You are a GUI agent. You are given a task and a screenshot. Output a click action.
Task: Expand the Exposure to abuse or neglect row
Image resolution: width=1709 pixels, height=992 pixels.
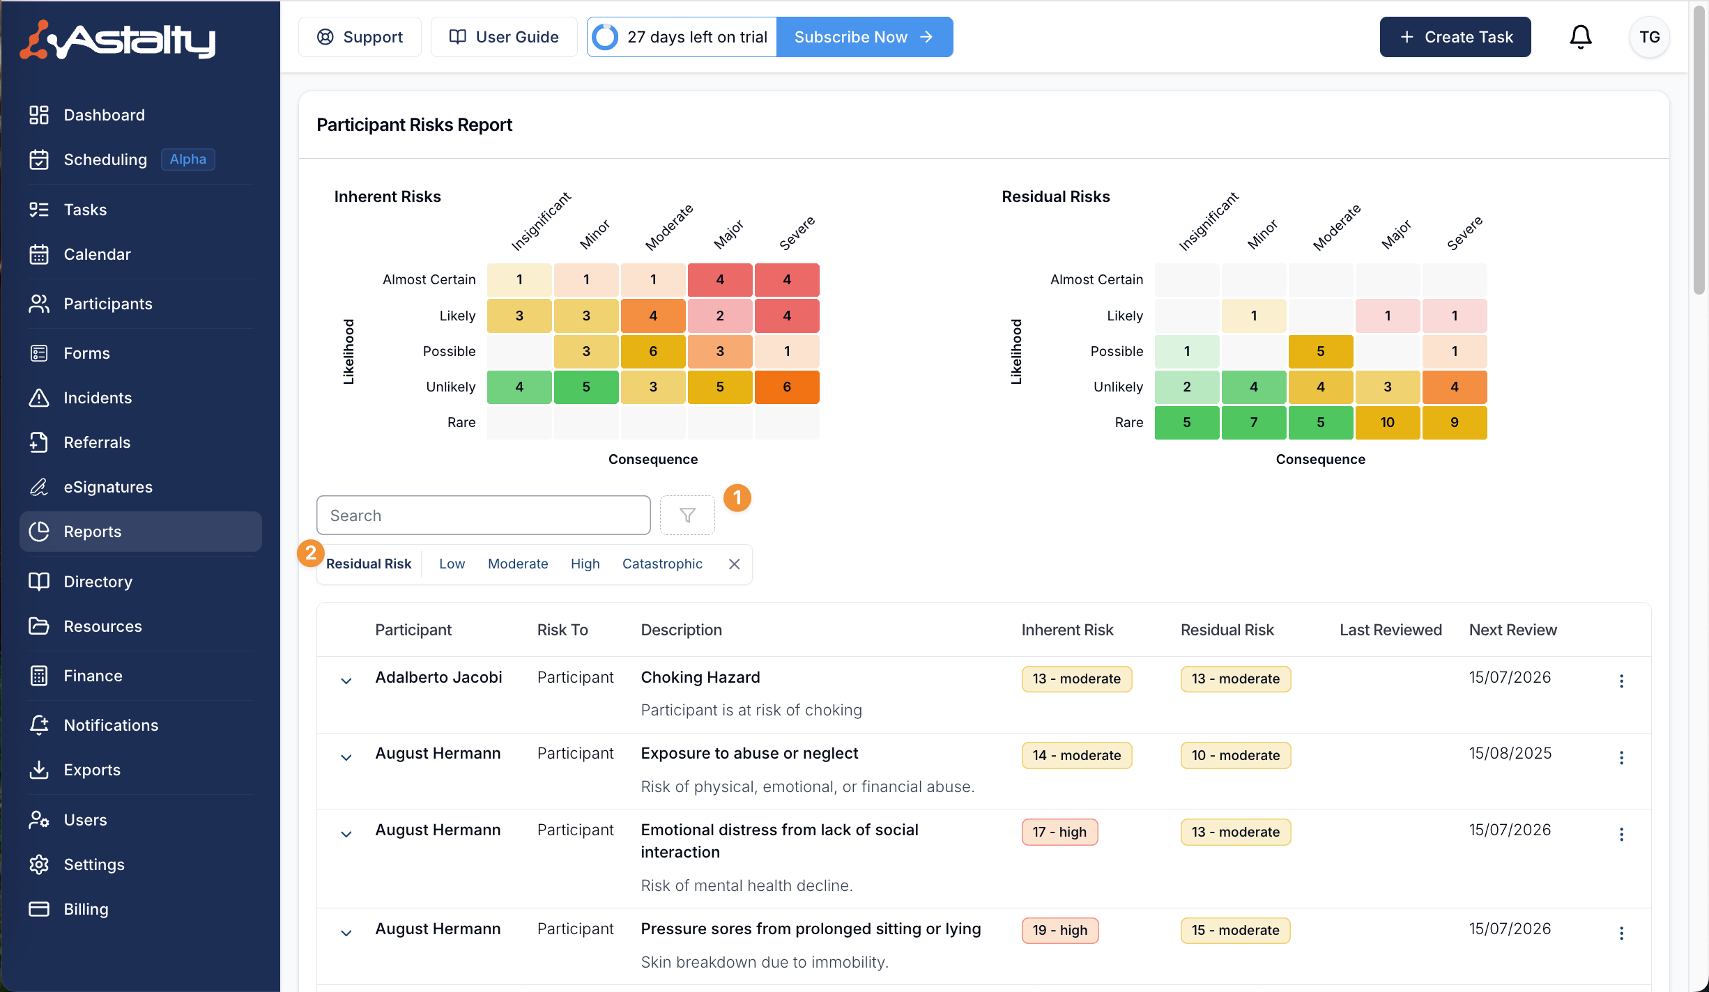tap(346, 757)
